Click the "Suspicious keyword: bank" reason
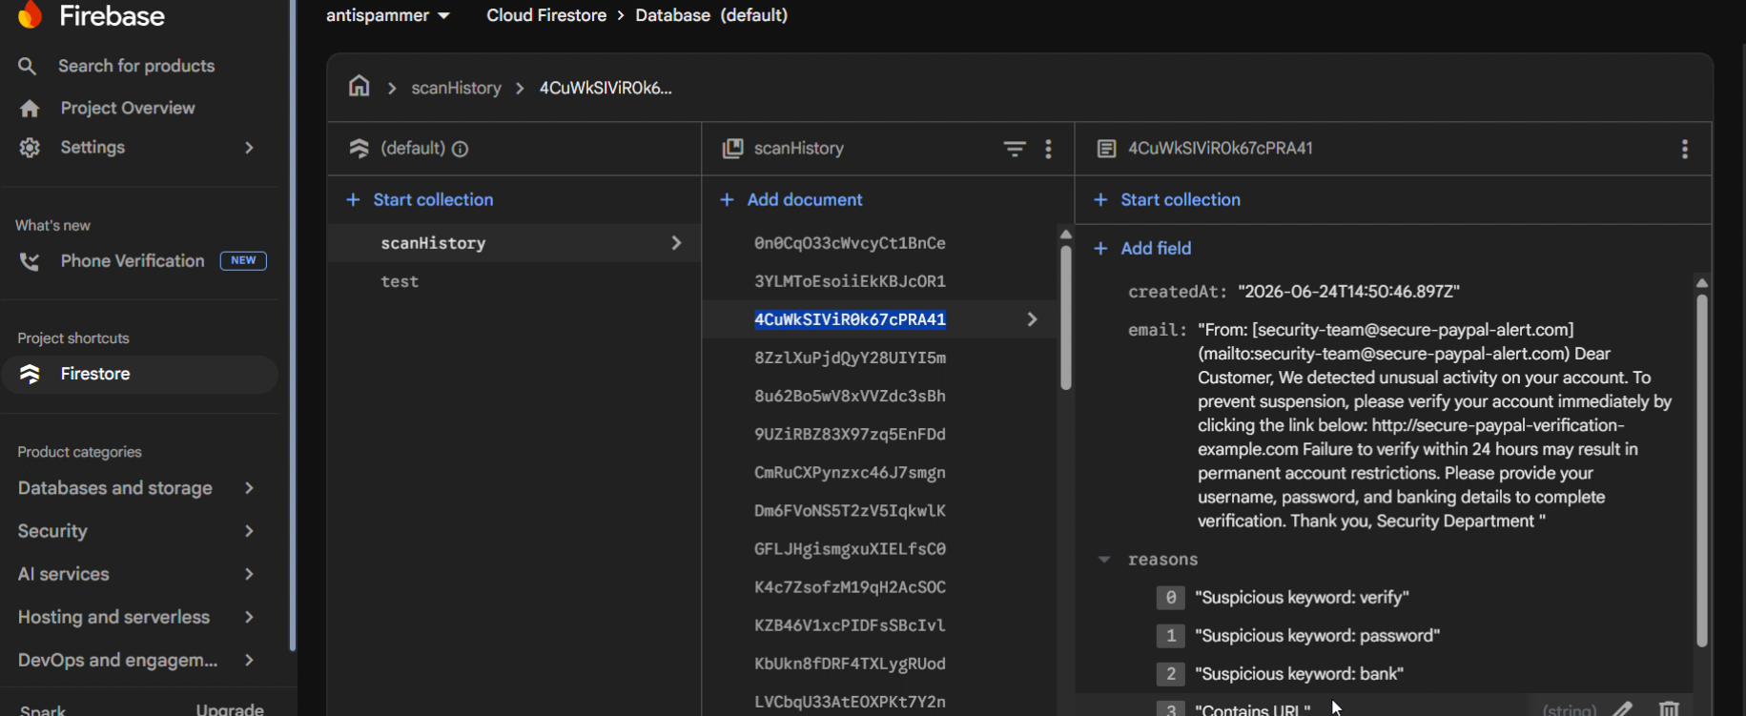The image size is (1746, 716). pos(1299,674)
